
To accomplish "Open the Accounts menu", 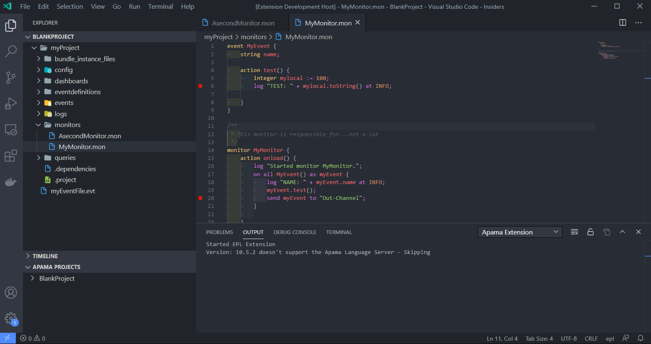I will coord(11,293).
